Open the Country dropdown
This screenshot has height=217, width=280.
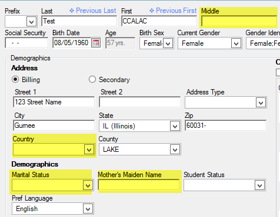pyautogui.click(x=89, y=150)
